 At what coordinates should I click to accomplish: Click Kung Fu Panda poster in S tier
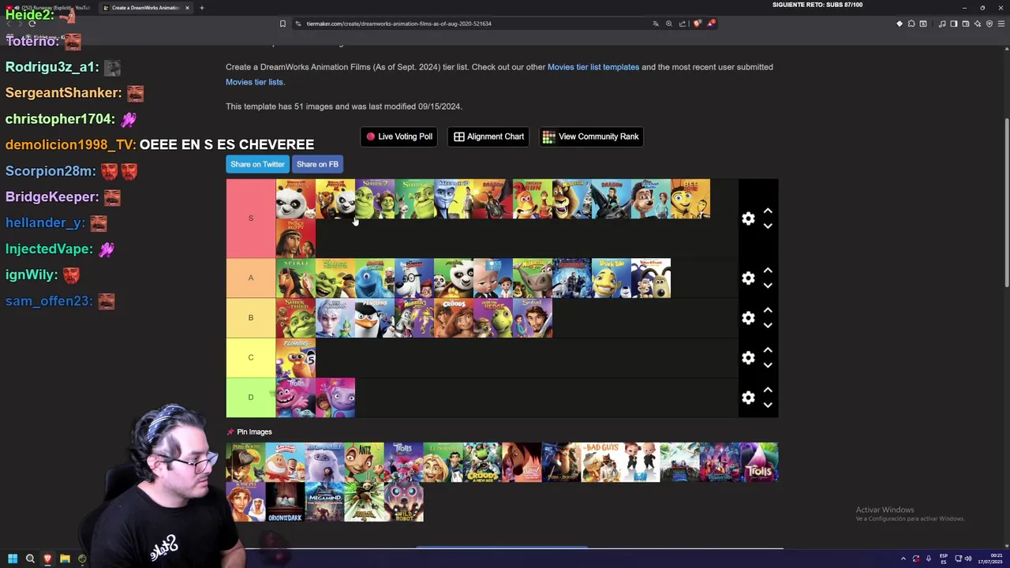[296, 199]
